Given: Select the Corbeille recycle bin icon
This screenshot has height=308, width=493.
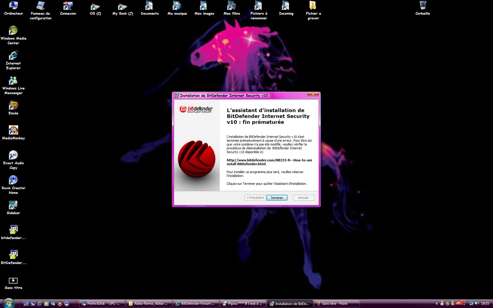Looking at the screenshot, I should pyautogui.click(x=423, y=8).
